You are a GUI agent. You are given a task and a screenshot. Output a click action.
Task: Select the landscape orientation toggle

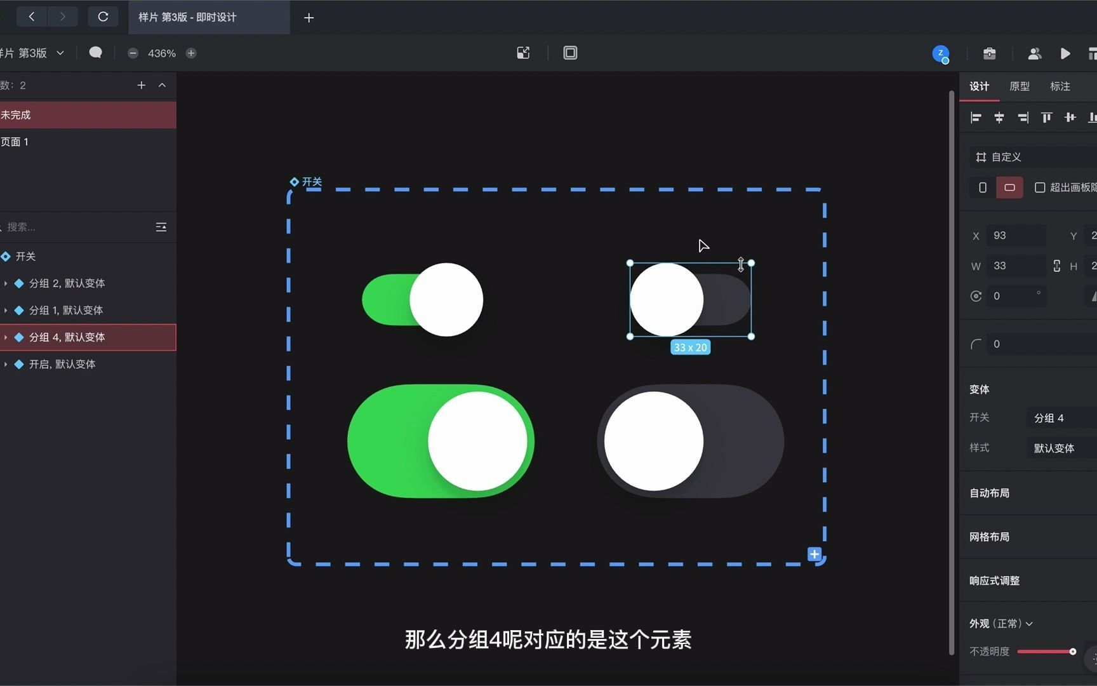[1009, 187]
